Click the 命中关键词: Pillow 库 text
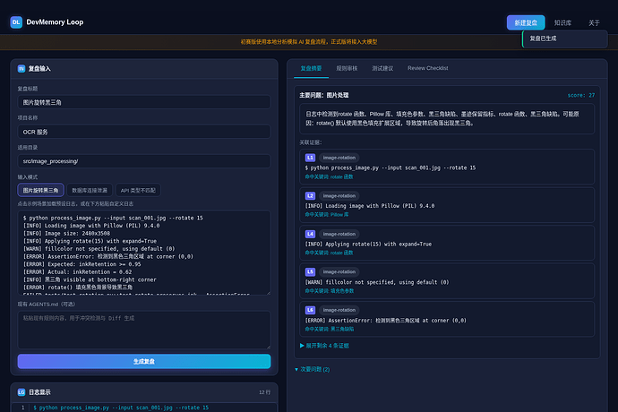 [x=326, y=215]
